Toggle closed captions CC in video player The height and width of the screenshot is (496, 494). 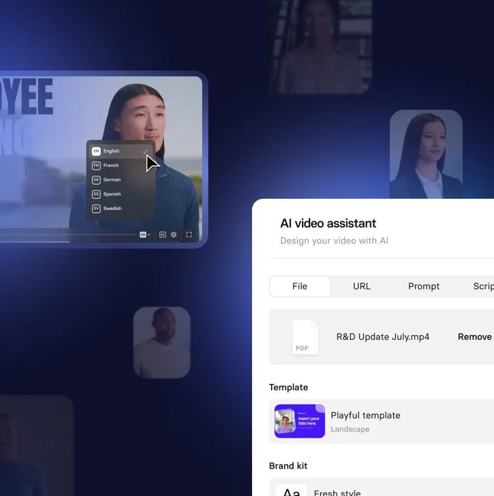(162, 235)
